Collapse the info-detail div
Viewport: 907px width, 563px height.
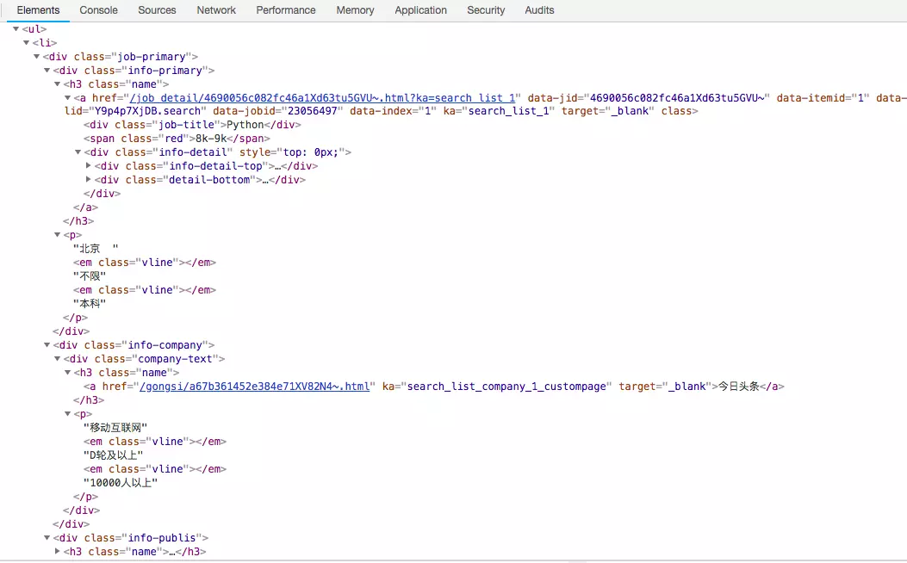(x=78, y=152)
